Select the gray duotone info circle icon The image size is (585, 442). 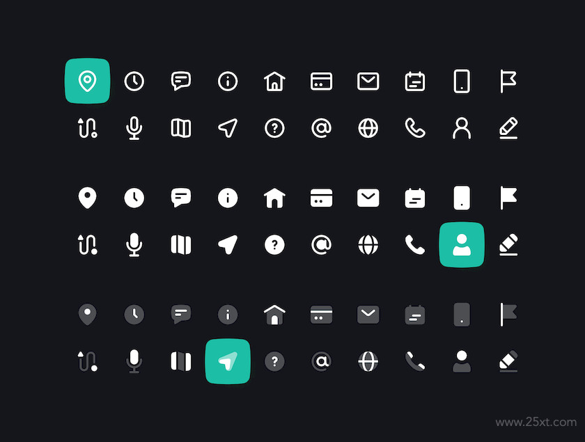[228, 315]
